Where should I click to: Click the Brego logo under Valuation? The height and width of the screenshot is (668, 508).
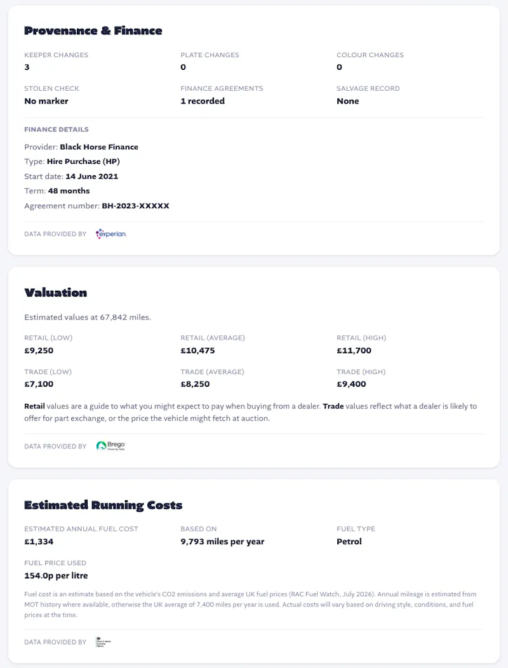(x=110, y=446)
